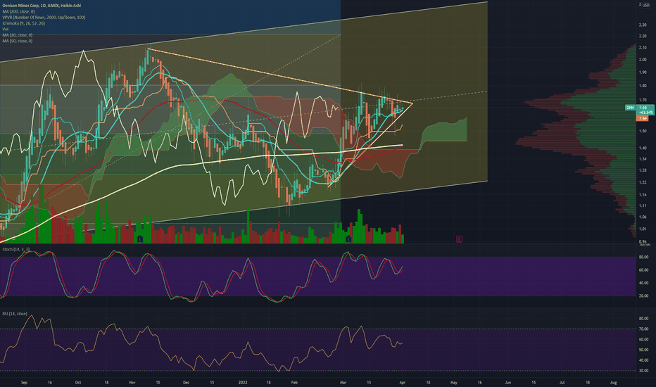Select the VPVR indicator legend label
656x387 pixels.
(44, 17)
